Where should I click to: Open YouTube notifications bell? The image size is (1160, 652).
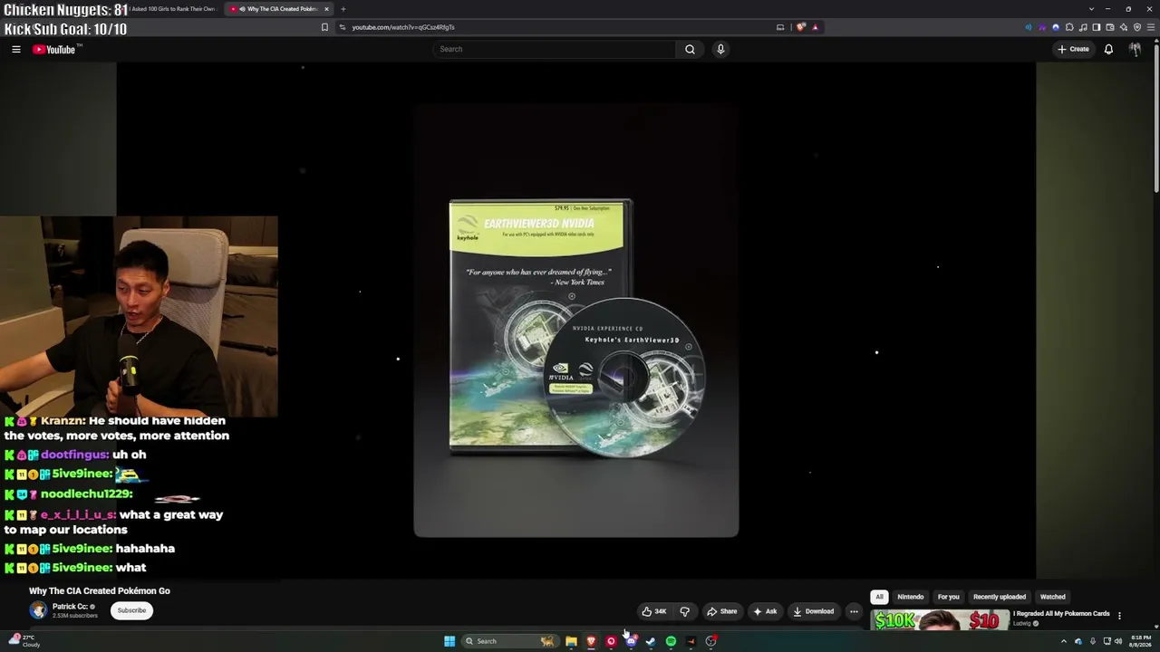[1108, 49]
